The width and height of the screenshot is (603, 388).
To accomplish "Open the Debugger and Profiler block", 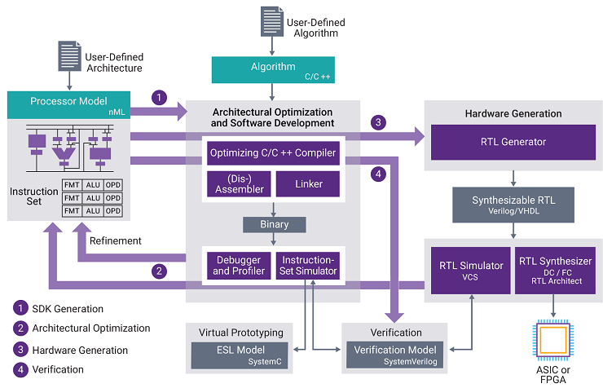I will point(235,265).
